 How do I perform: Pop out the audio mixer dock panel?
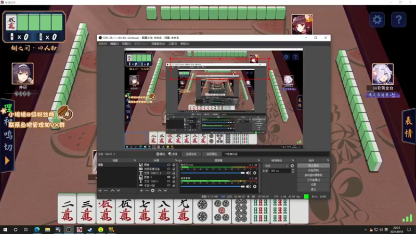(258, 161)
